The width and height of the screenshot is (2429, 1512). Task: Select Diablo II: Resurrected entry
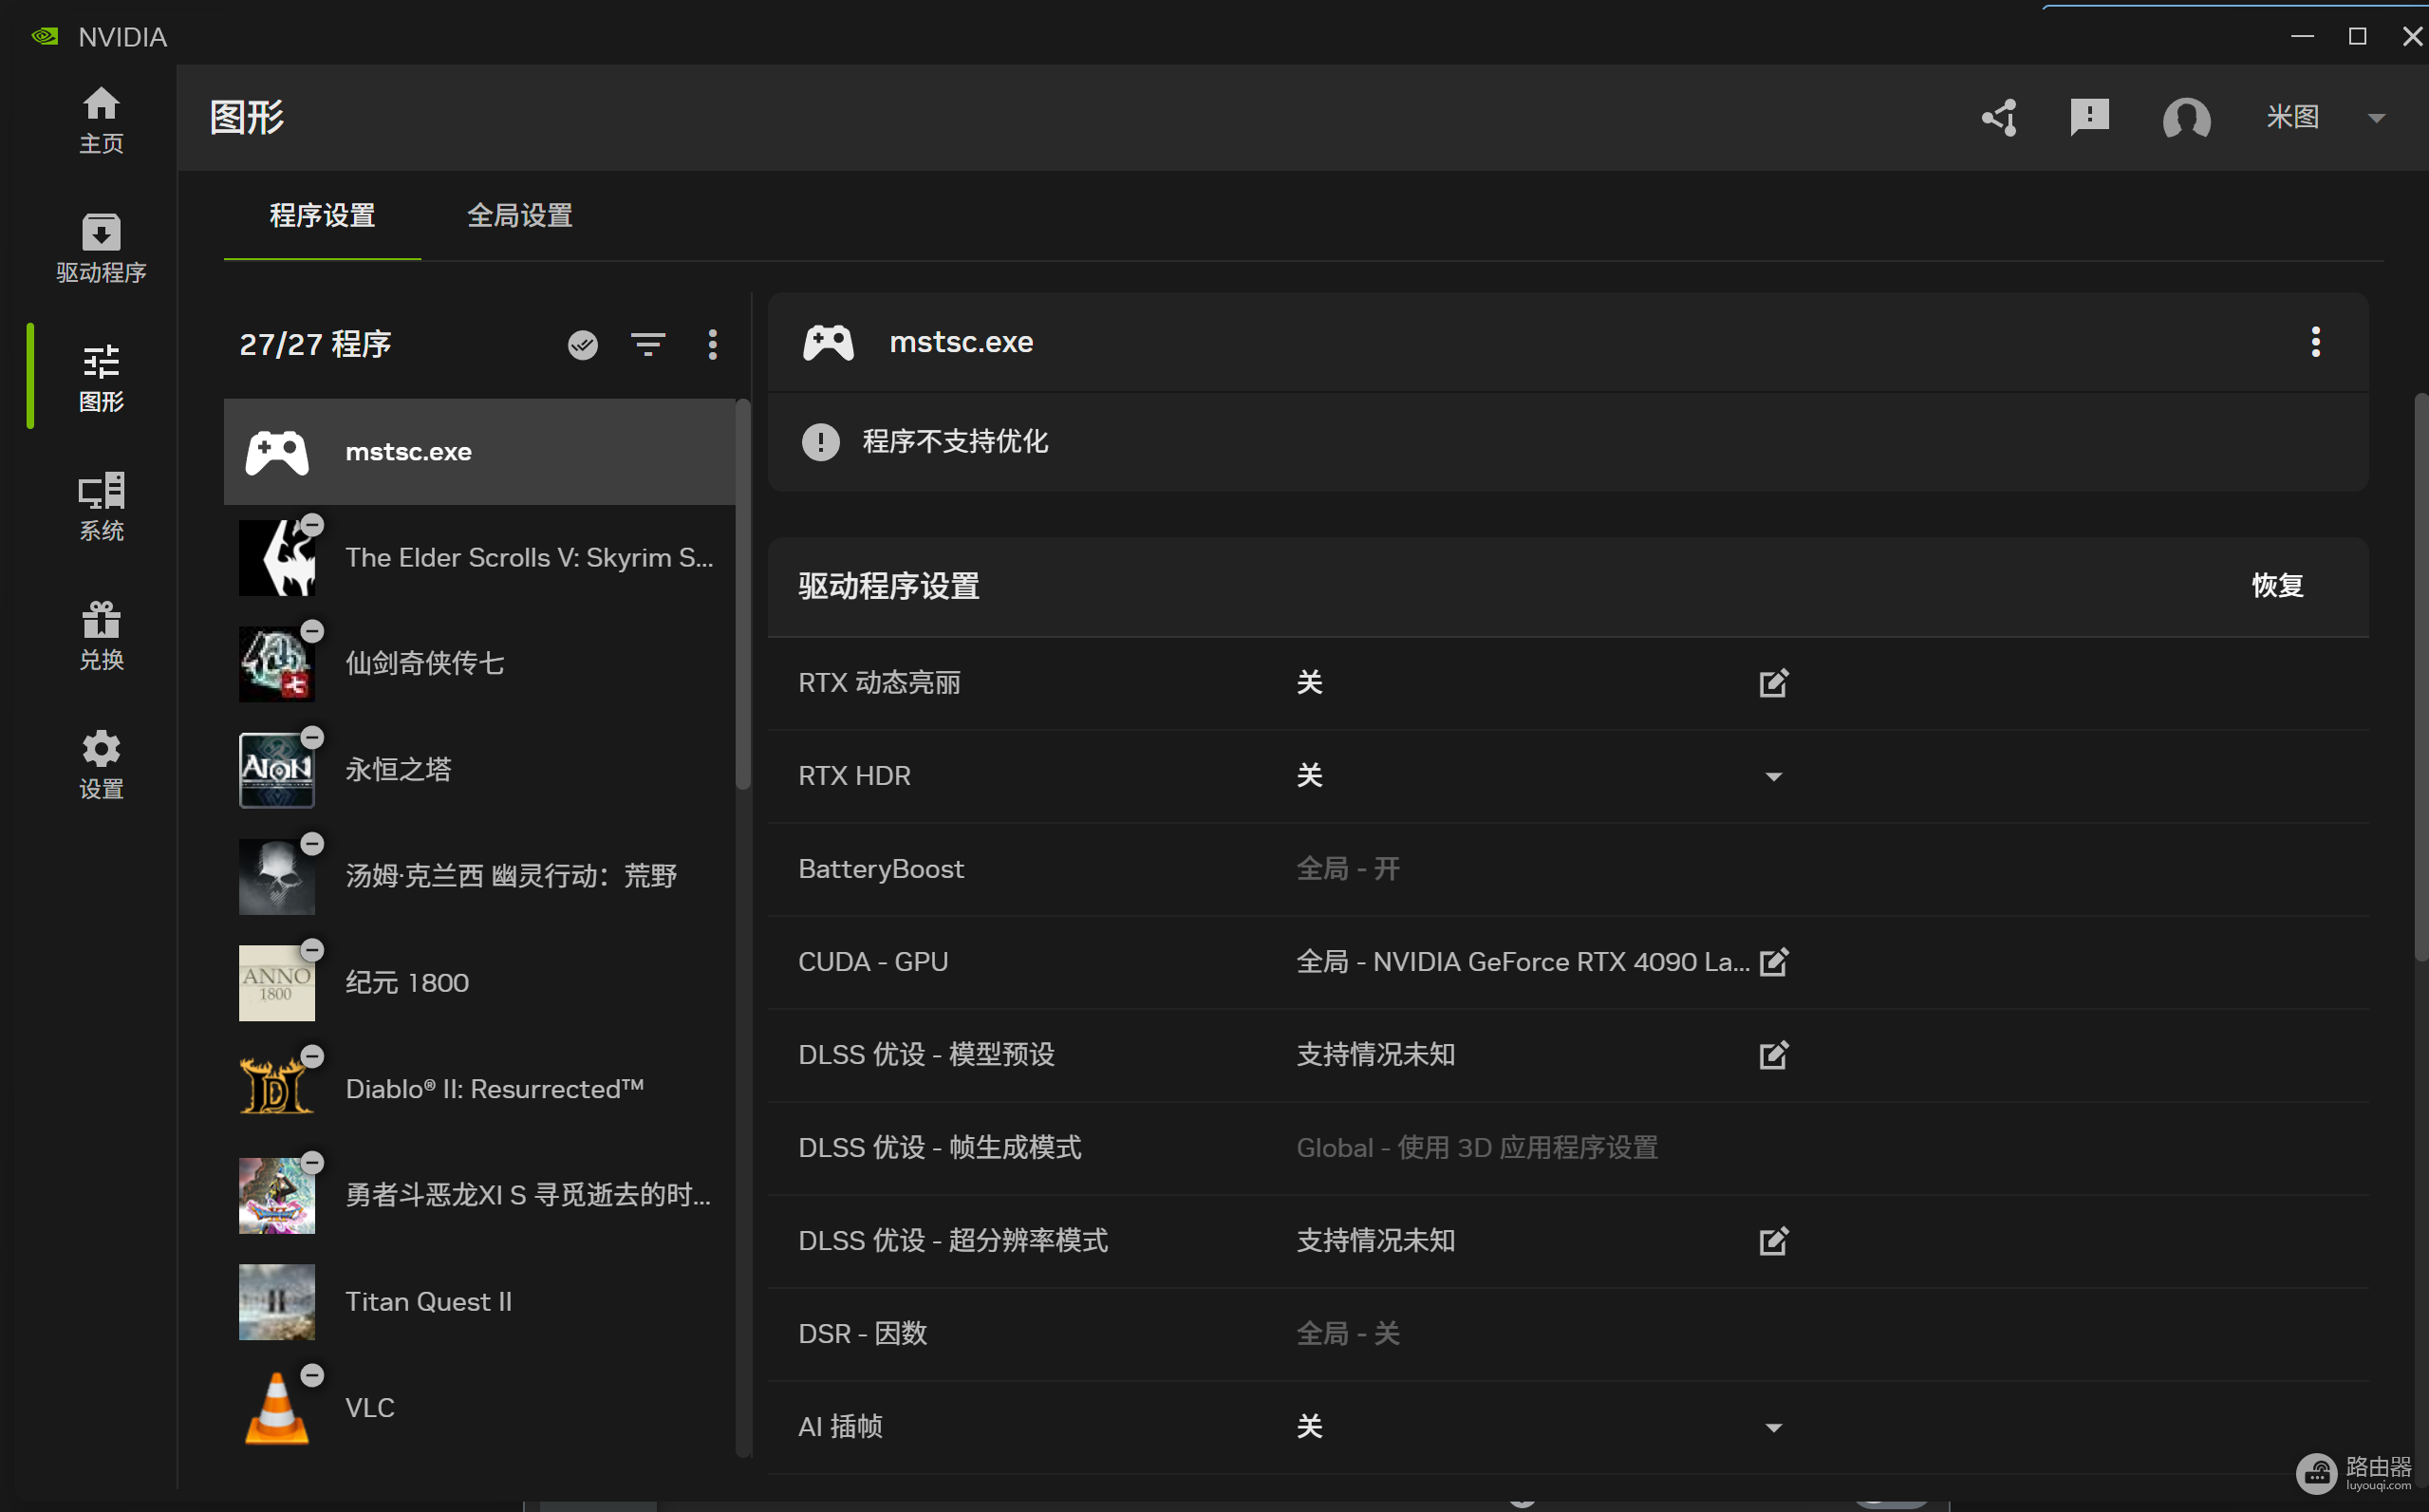(x=480, y=1089)
